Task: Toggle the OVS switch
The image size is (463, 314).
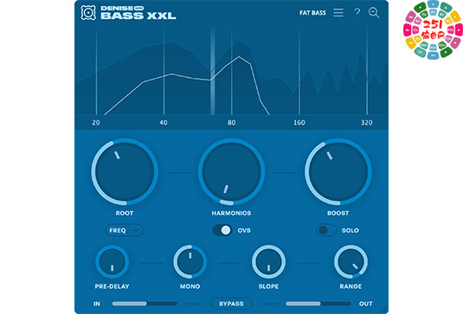Action: coord(222,230)
